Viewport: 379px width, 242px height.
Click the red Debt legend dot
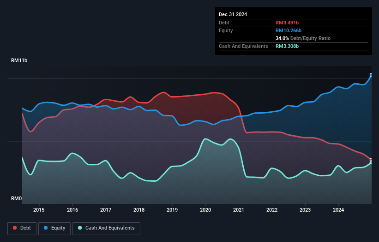pos(15,228)
